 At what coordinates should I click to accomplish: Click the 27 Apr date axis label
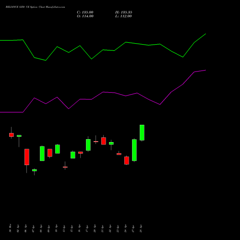[x=133, y=228]
